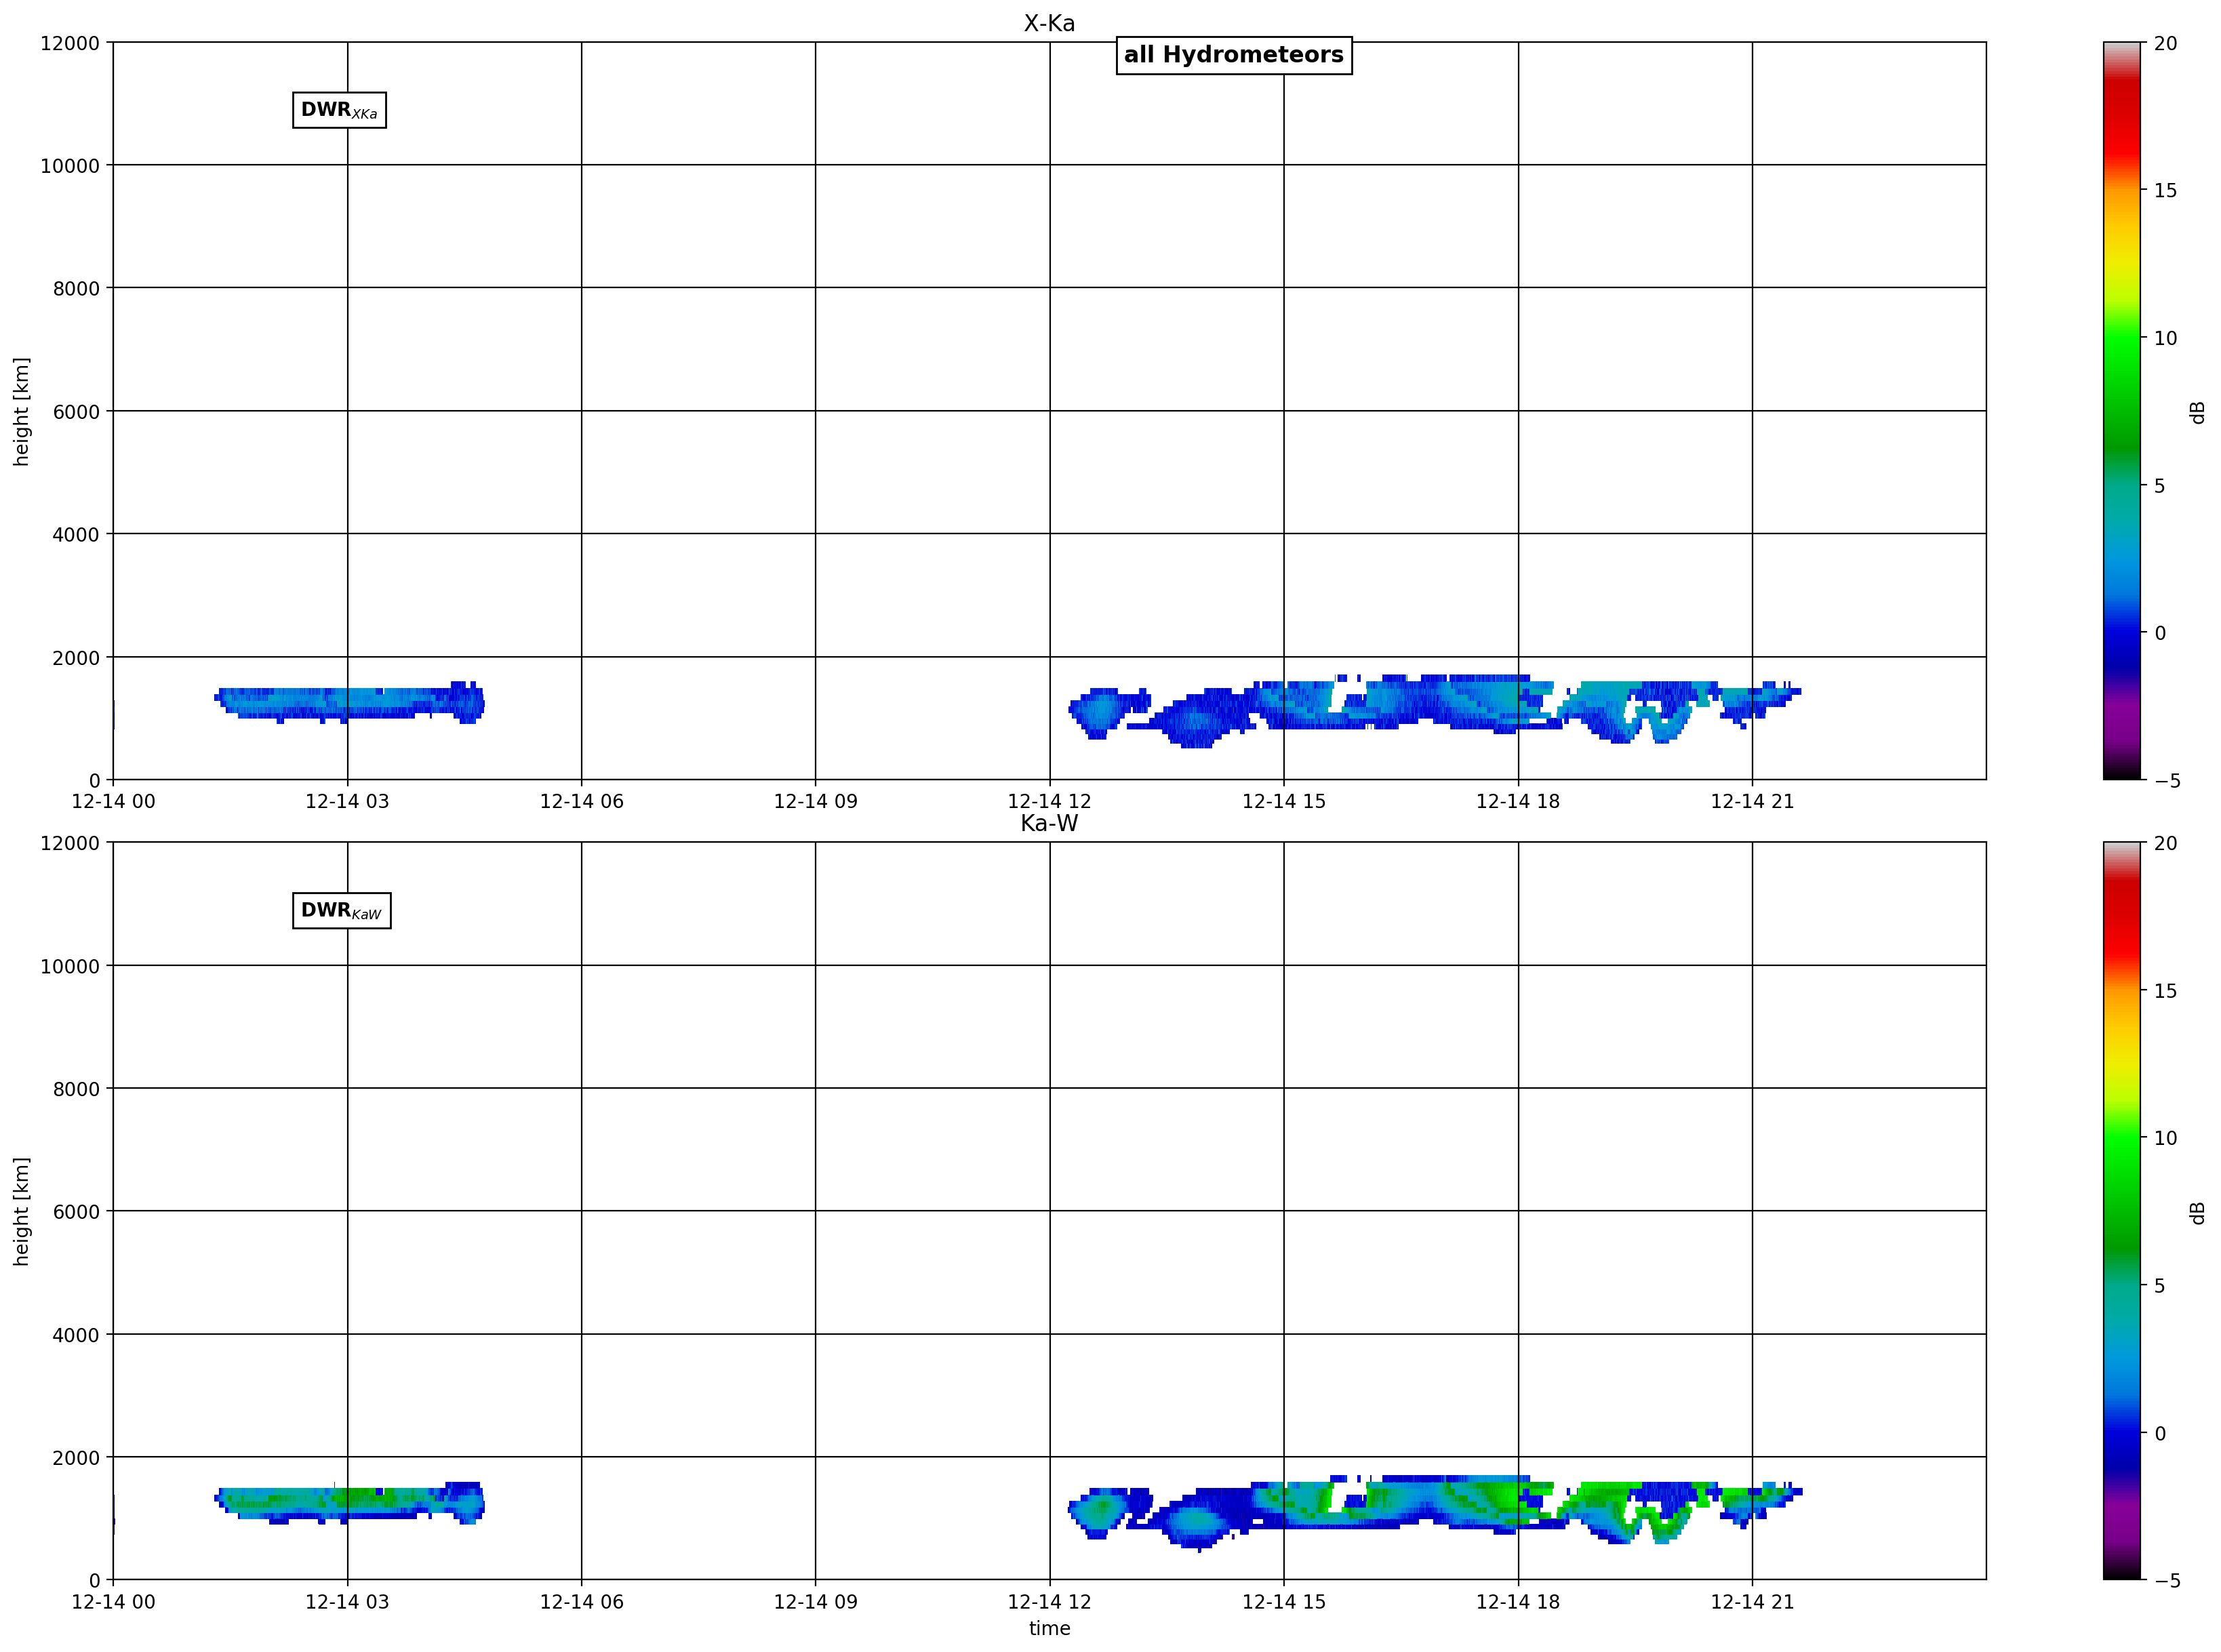
Task: Click x-tick "12-14 09" under X-Ka panel
Action: tap(815, 801)
